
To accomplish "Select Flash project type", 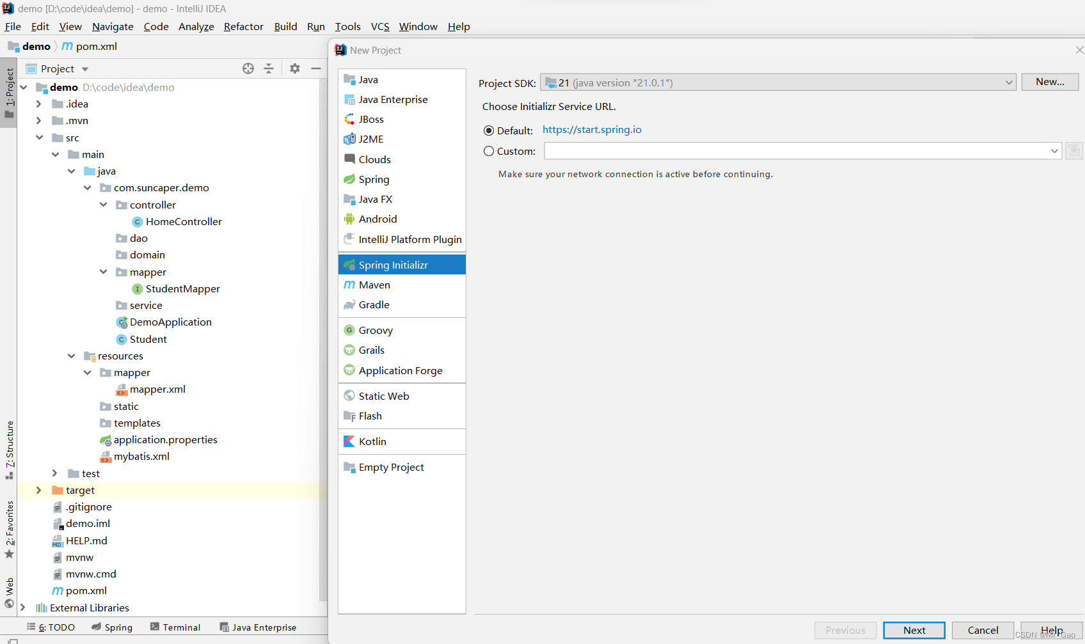I will (x=402, y=416).
